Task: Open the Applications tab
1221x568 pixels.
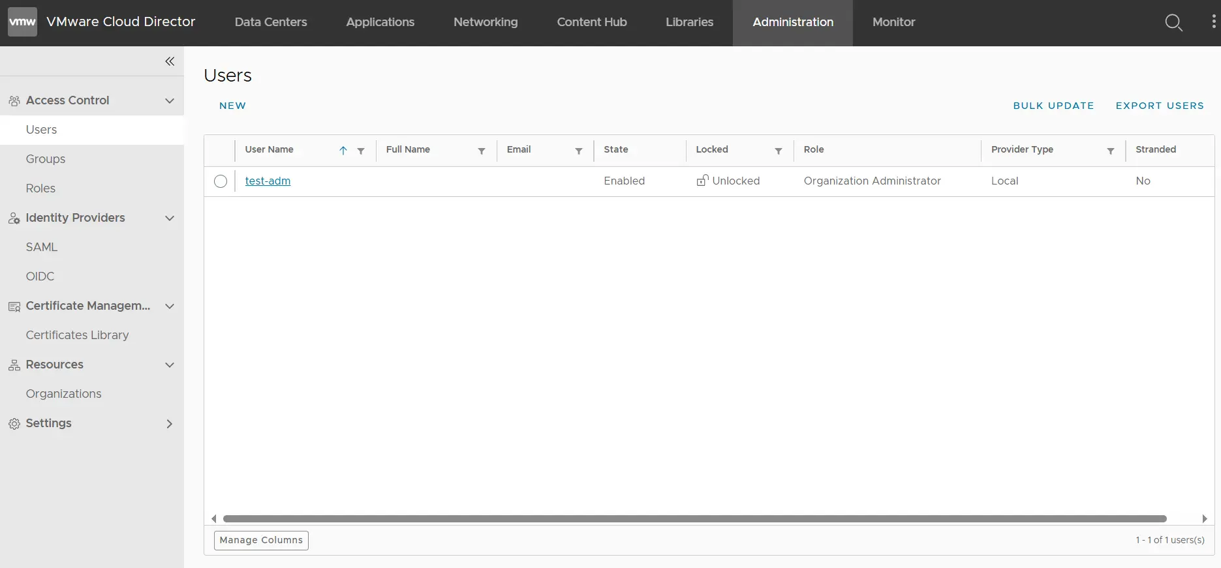Action: (x=380, y=22)
